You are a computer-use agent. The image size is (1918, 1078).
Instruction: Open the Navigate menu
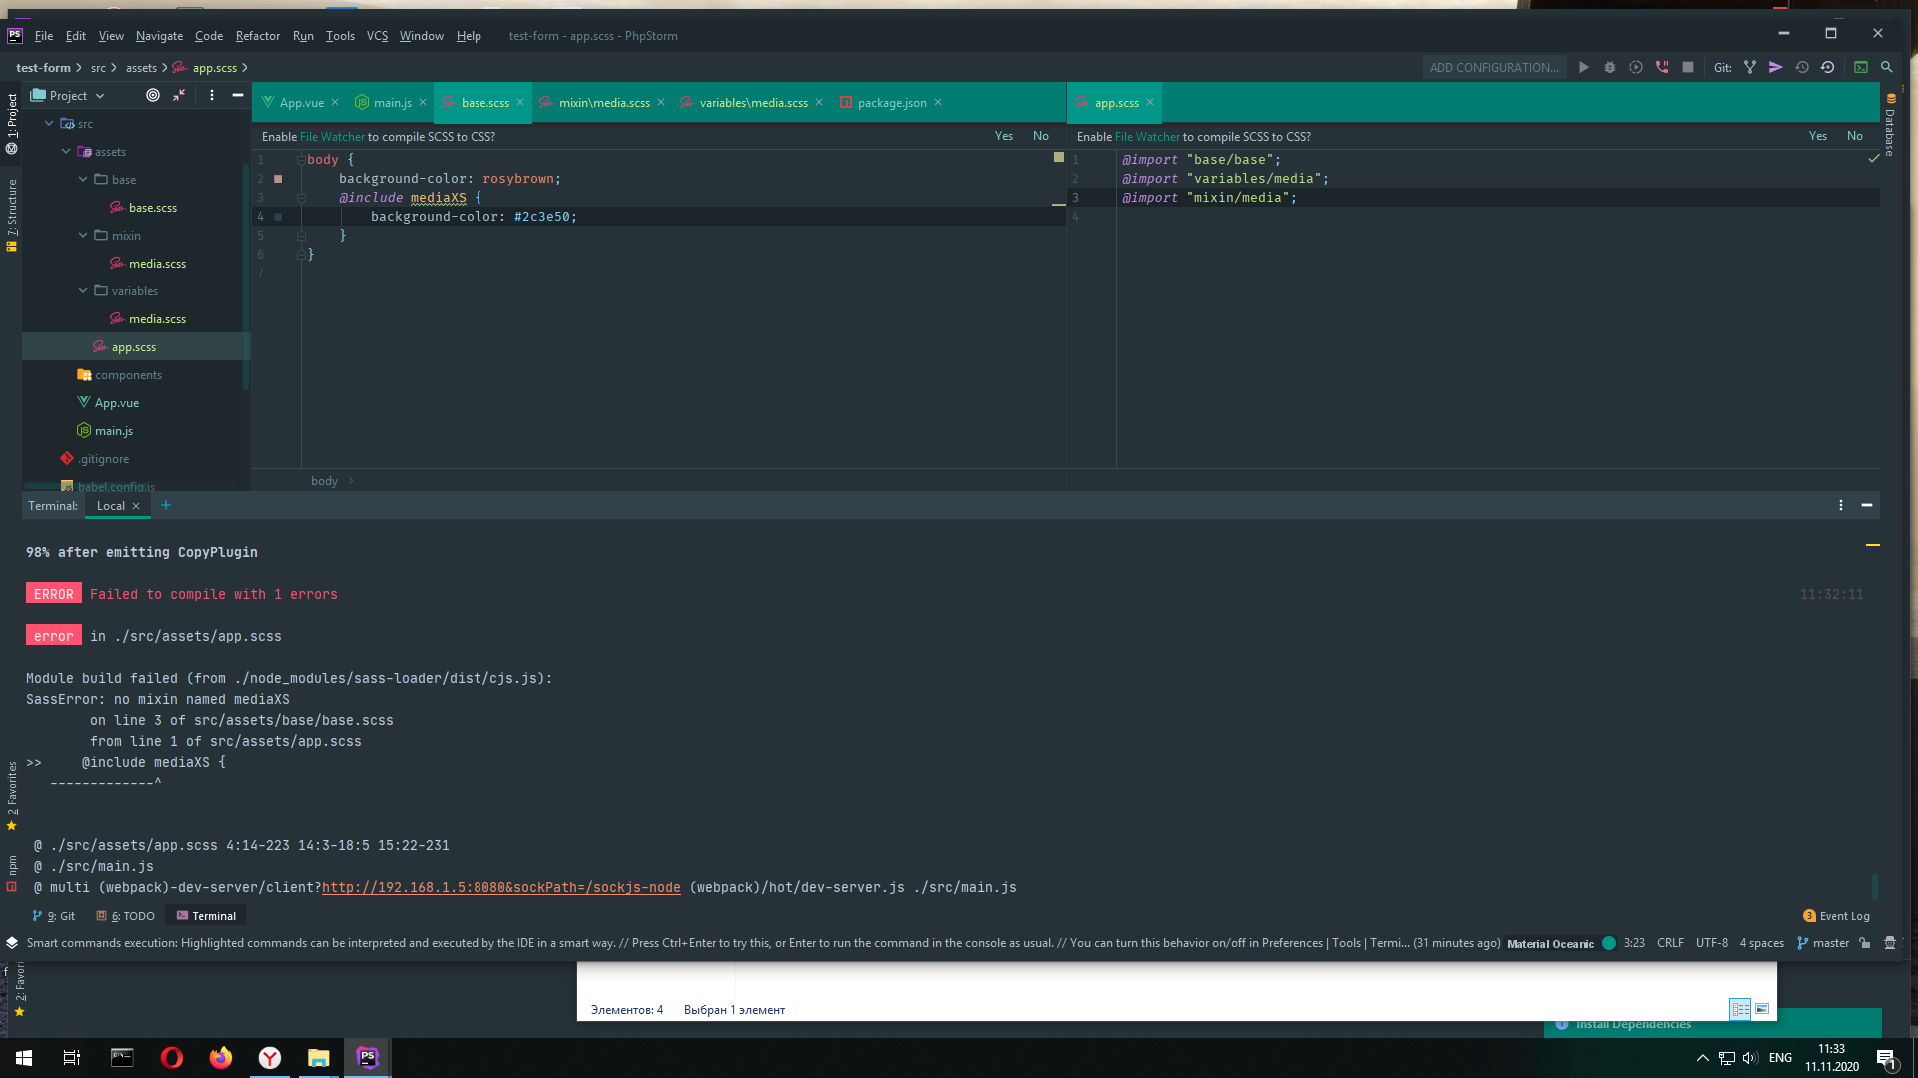click(x=160, y=36)
